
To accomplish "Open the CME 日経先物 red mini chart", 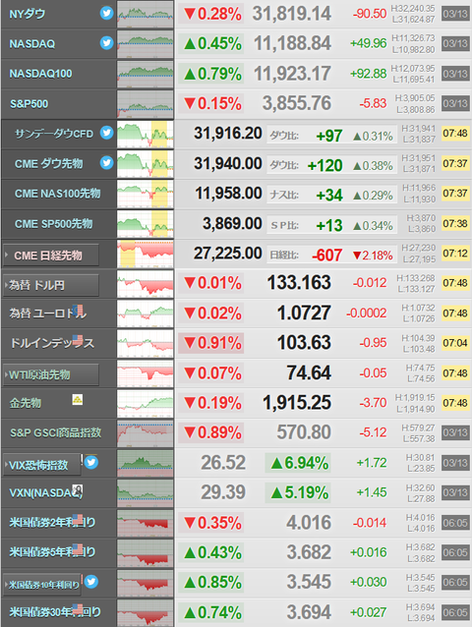I will click(146, 254).
